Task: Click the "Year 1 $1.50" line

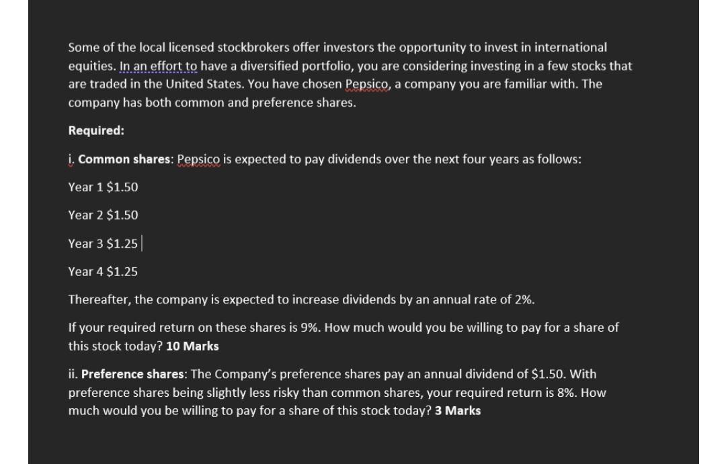Action: (103, 187)
